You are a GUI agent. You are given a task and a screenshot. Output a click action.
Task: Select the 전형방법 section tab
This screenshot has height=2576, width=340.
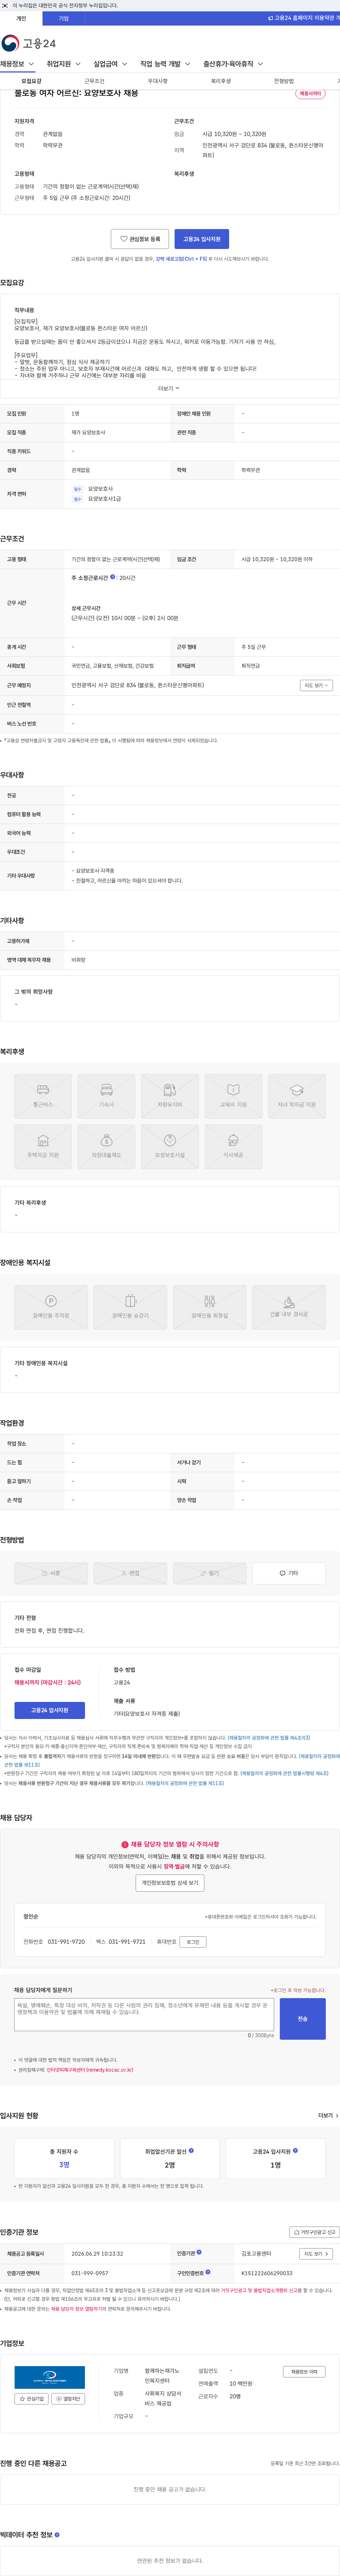284,81
